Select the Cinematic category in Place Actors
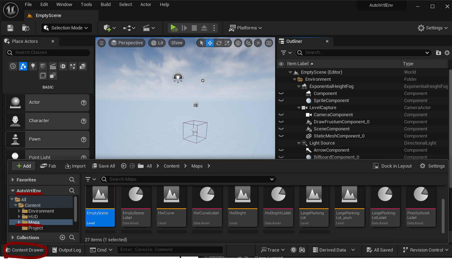 (53, 66)
